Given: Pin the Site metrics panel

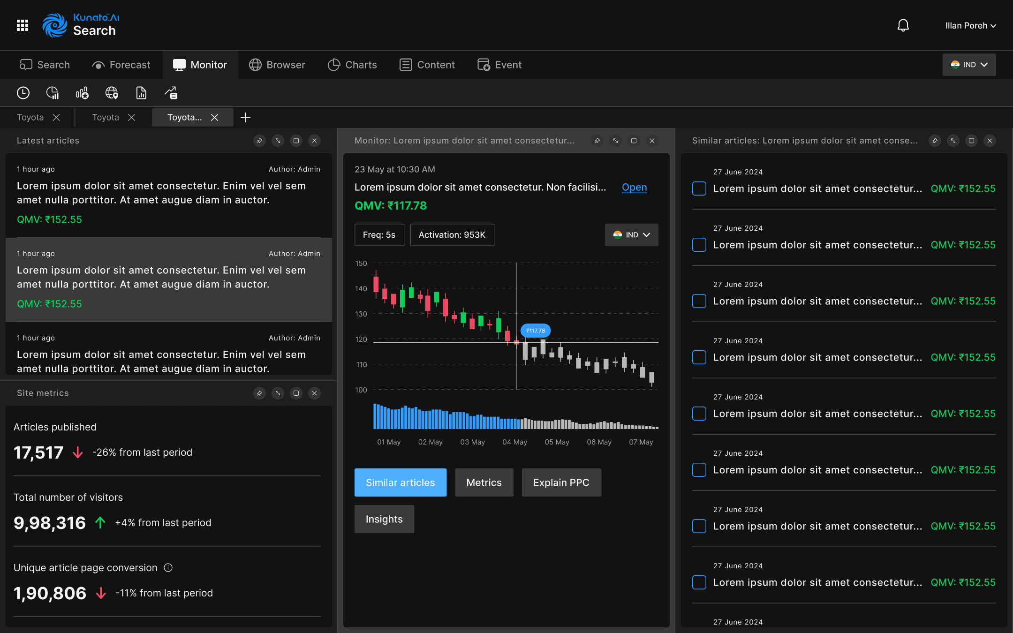Looking at the screenshot, I should pyautogui.click(x=259, y=393).
